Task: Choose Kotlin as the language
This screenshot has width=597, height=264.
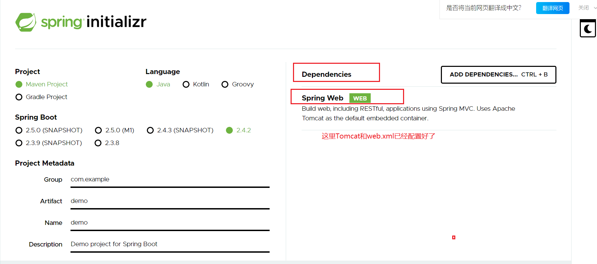Action: pyautogui.click(x=196, y=84)
